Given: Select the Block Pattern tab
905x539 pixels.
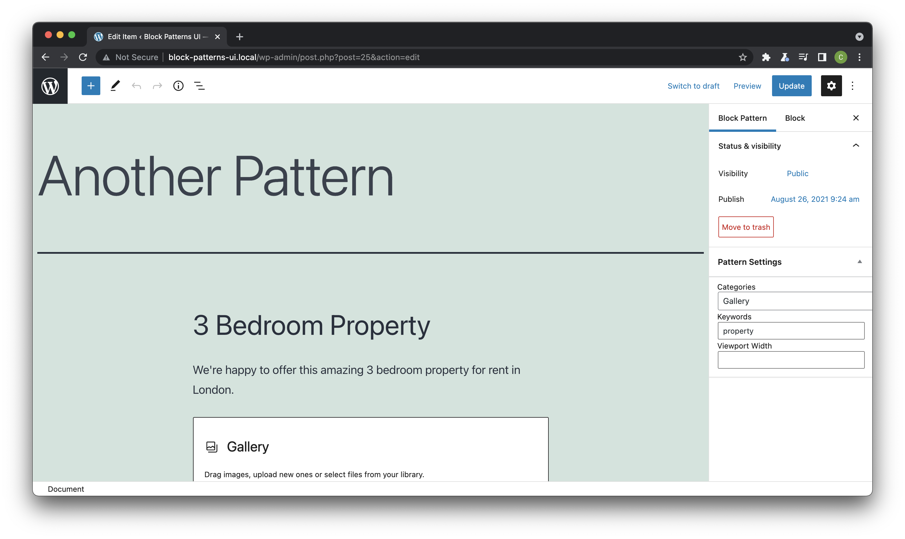Looking at the screenshot, I should tap(742, 118).
